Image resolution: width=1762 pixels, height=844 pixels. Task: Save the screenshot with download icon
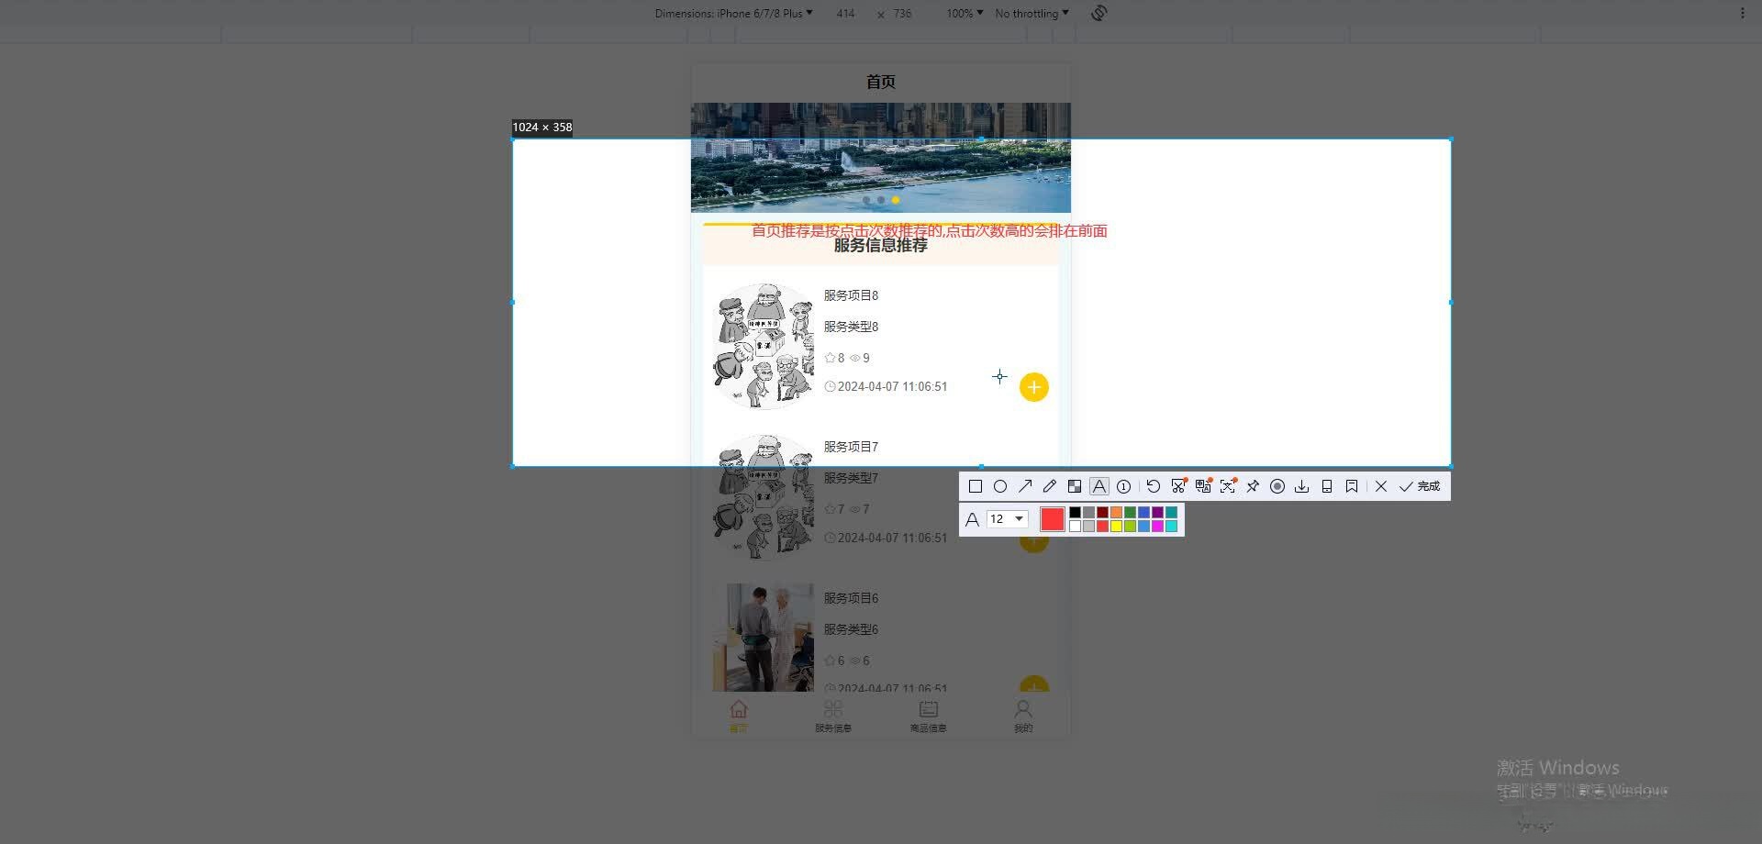click(1302, 486)
